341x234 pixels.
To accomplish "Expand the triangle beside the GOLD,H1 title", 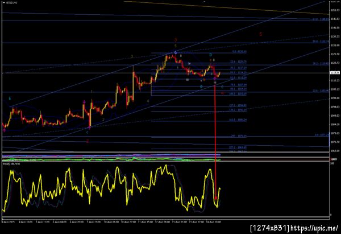I will [4, 3].
